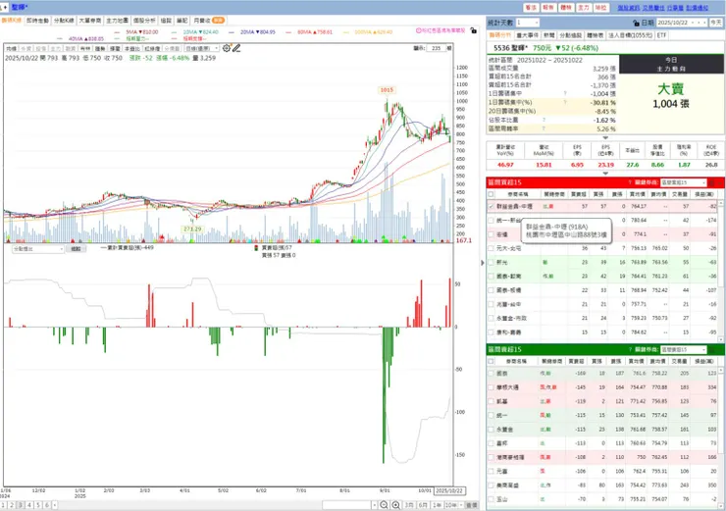Click the plus icon at window top-left

point(4,8)
